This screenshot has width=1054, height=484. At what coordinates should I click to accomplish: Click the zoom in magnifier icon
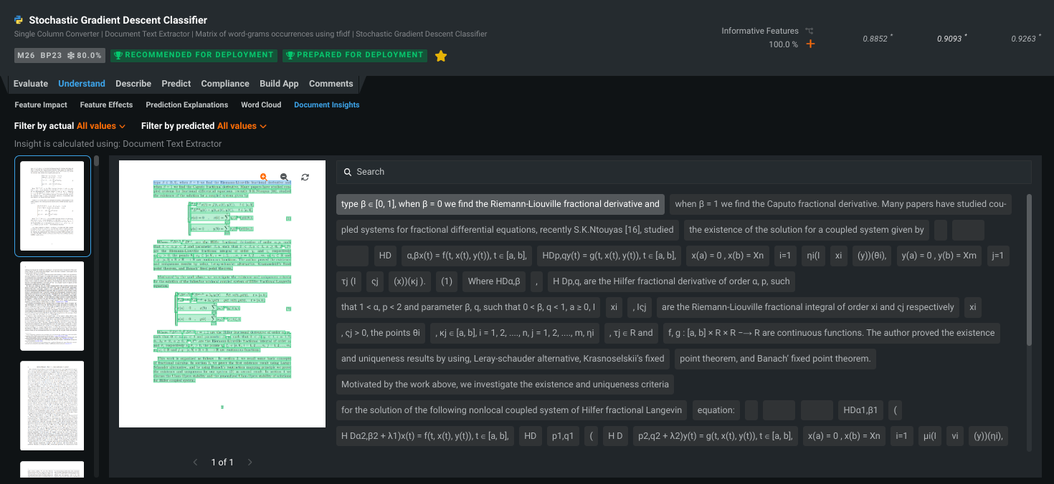264,177
